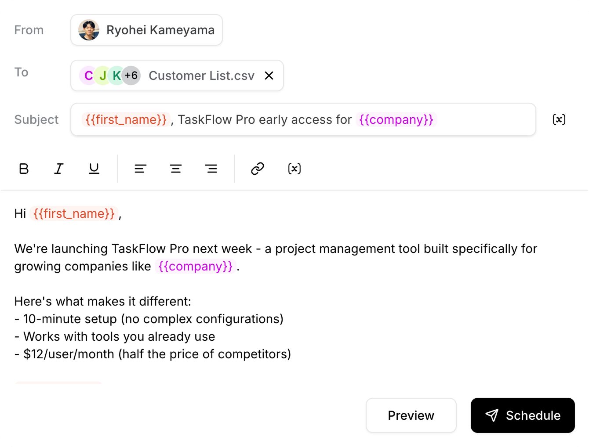Center align the text

[176, 169]
